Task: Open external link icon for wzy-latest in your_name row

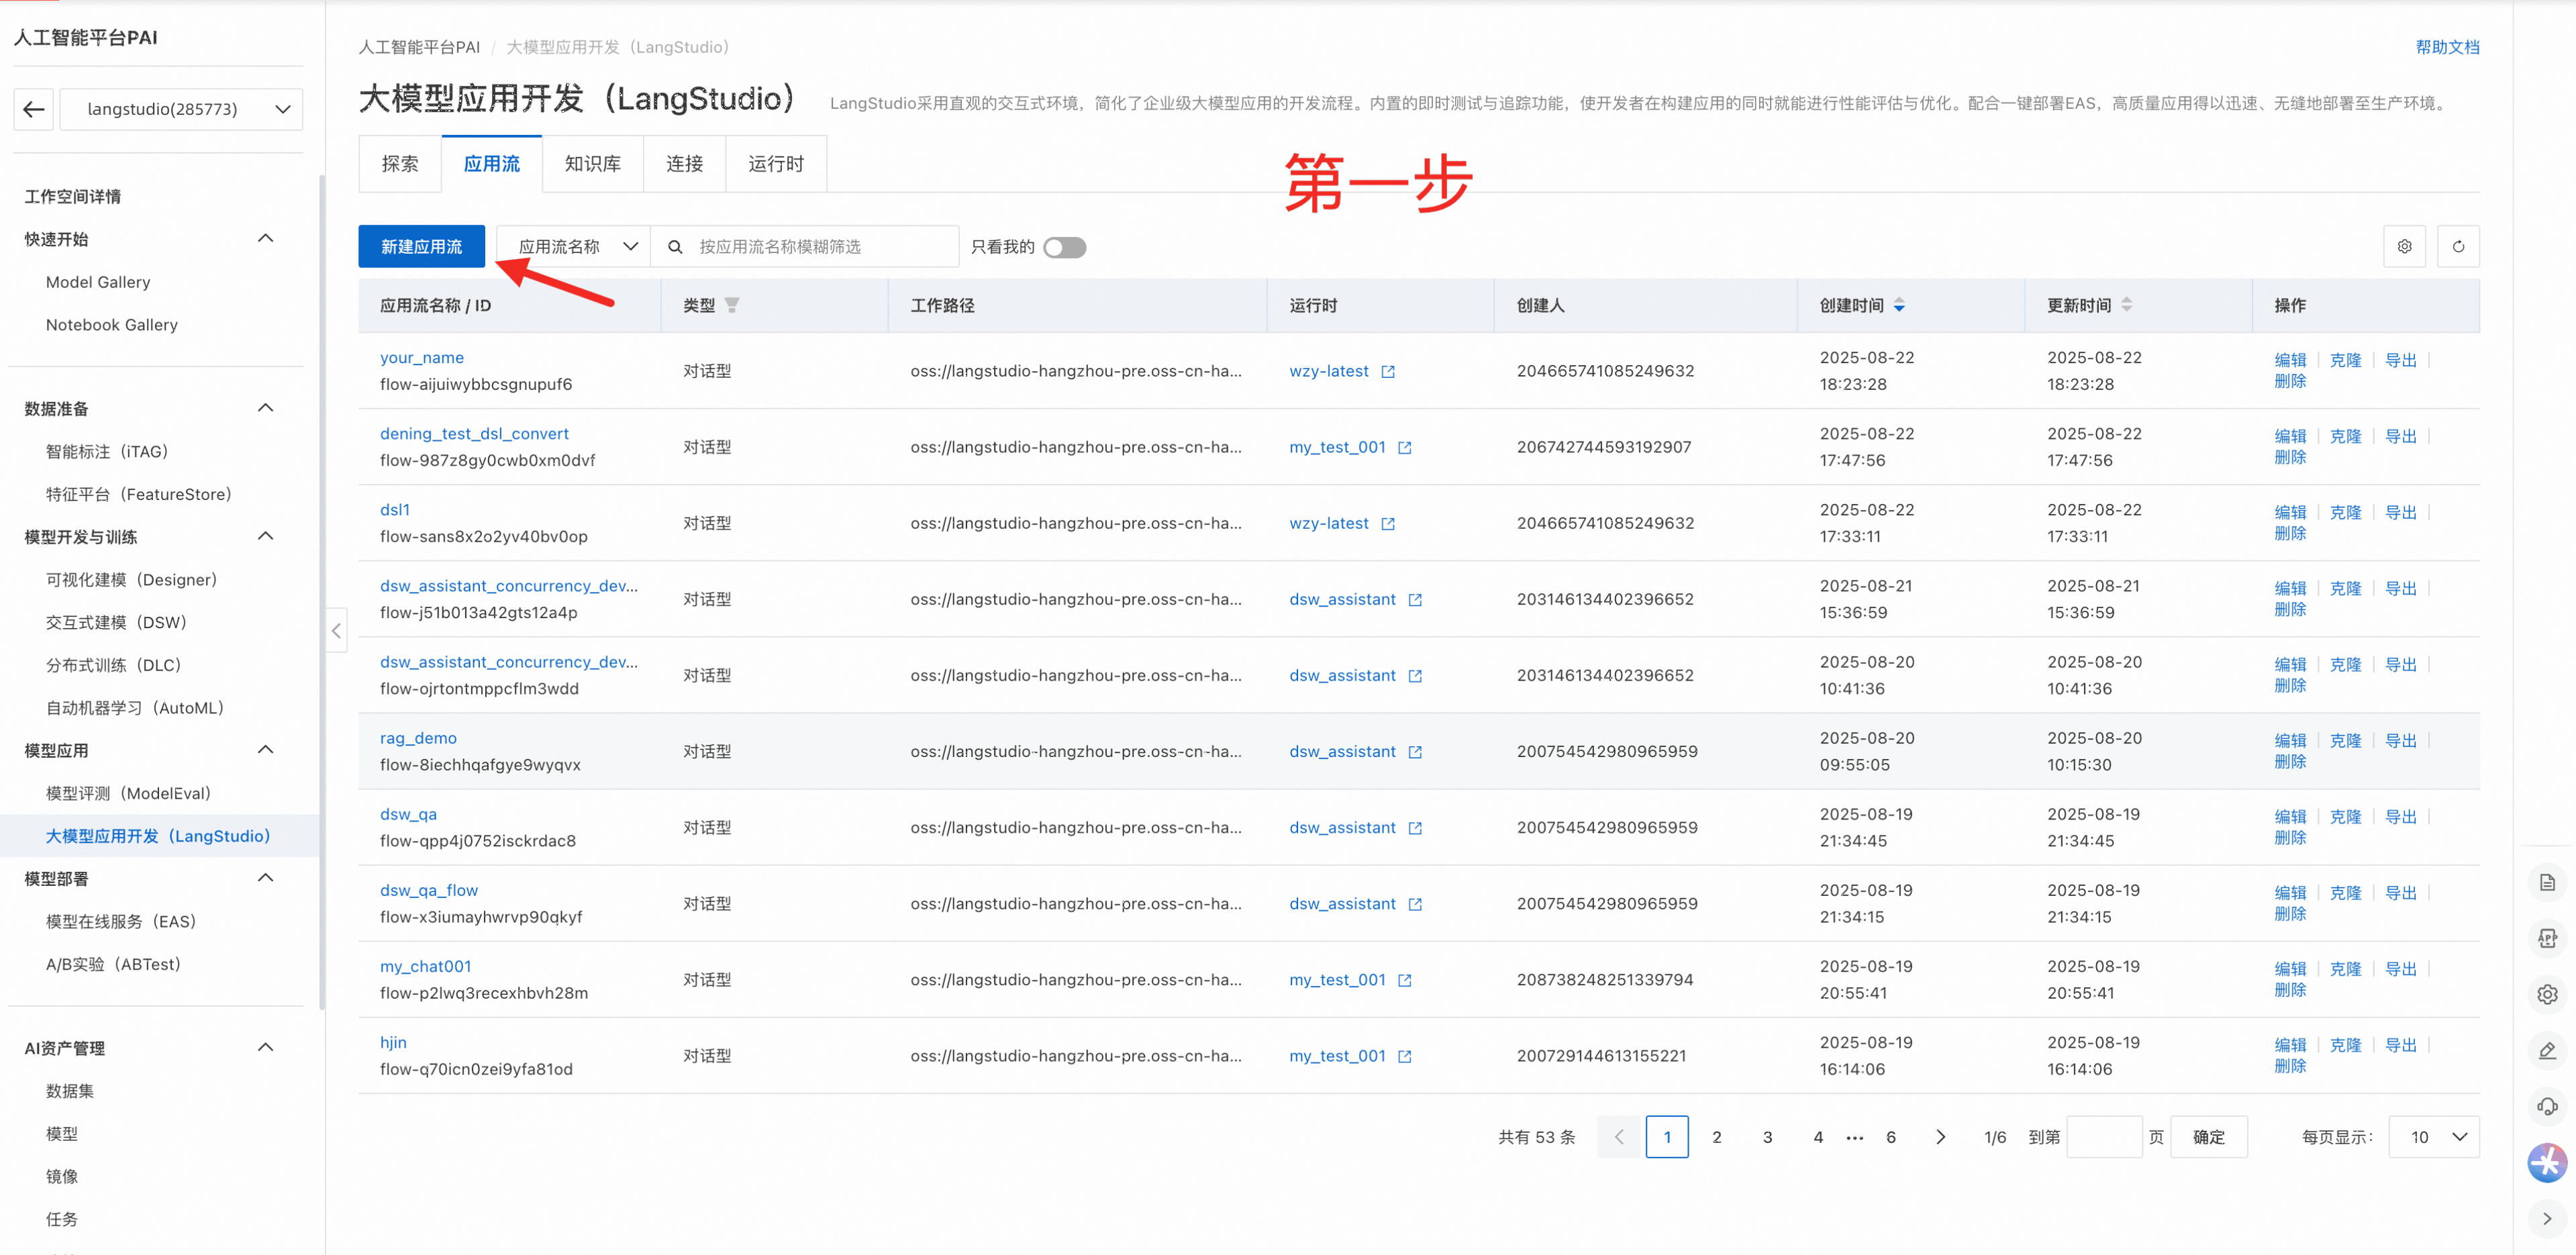Action: coord(1388,372)
